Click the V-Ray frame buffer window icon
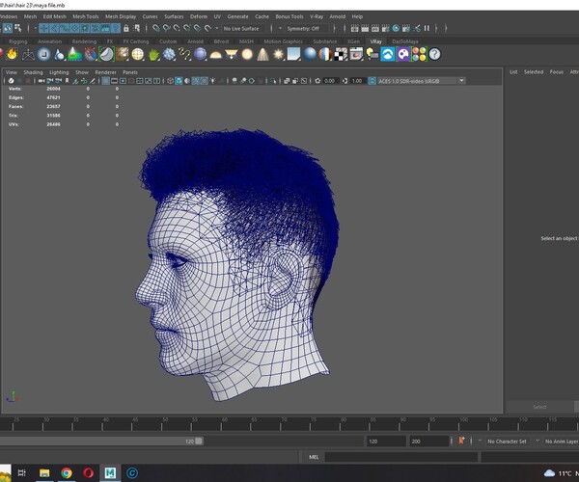The image size is (579, 482). click(356, 54)
